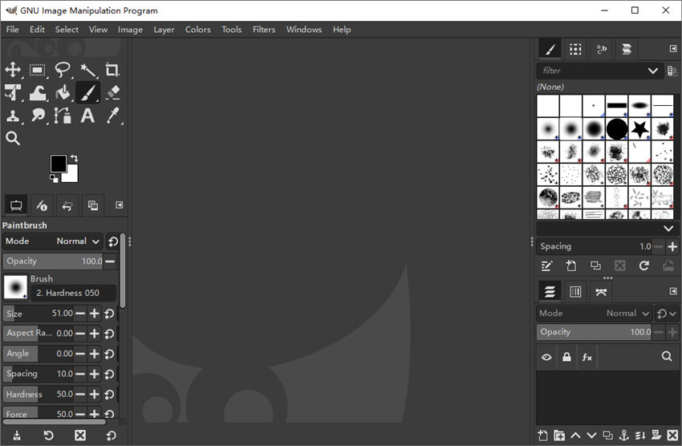This screenshot has height=446, width=682.
Task: Reset brush Size to default
Action: (109, 314)
